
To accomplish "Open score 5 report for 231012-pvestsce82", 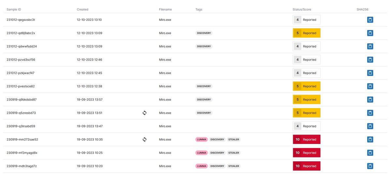I will tap(307, 86).
